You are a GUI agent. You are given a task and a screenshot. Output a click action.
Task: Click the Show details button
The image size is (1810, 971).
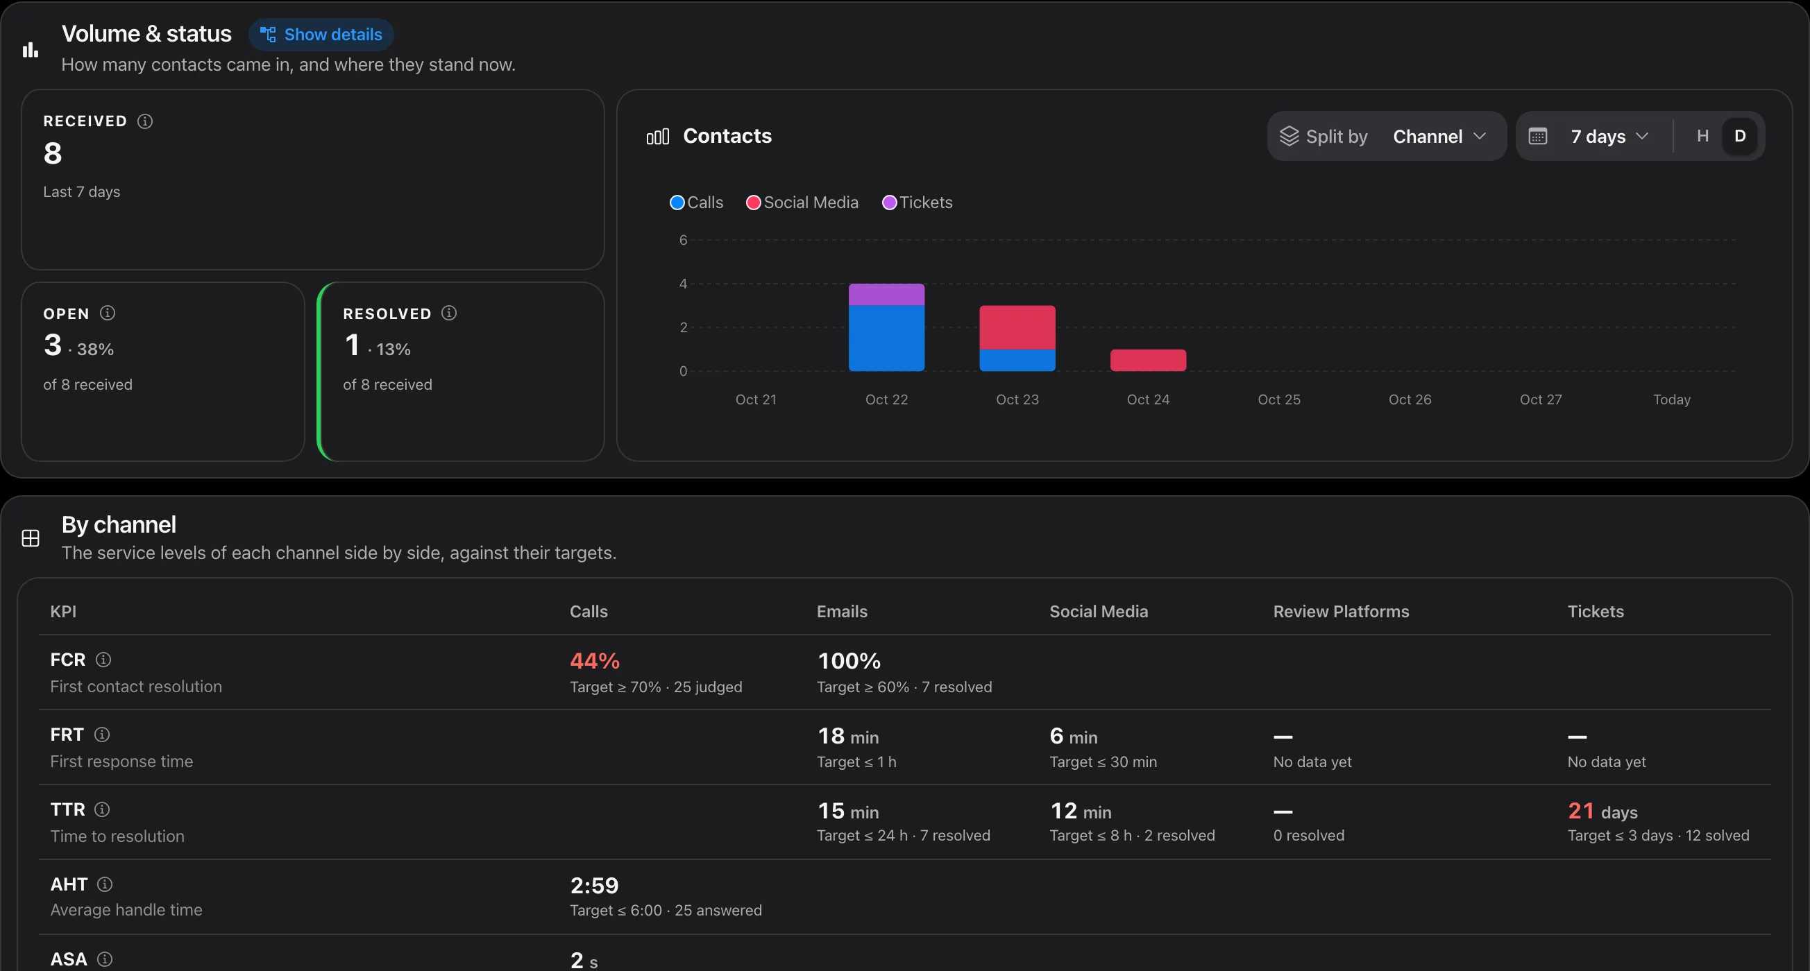pos(321,35)
